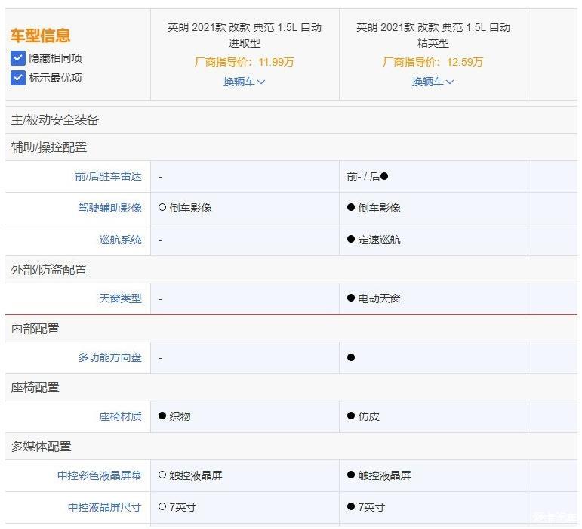The image size is (582, 529).
Task: Click the 厂商指导价 12.59万 price text
Action: point(433,62)
